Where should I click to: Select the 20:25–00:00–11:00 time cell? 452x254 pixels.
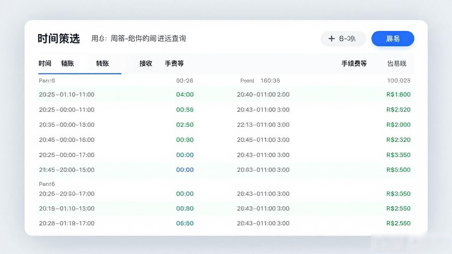(67, 110)
